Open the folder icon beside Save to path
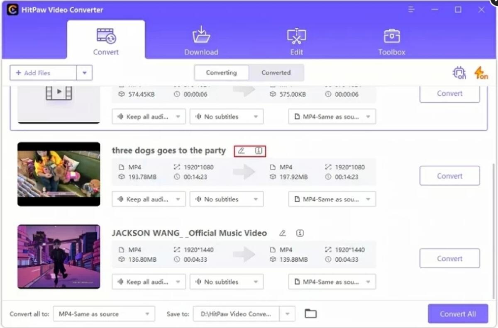 tap(310, 314)
